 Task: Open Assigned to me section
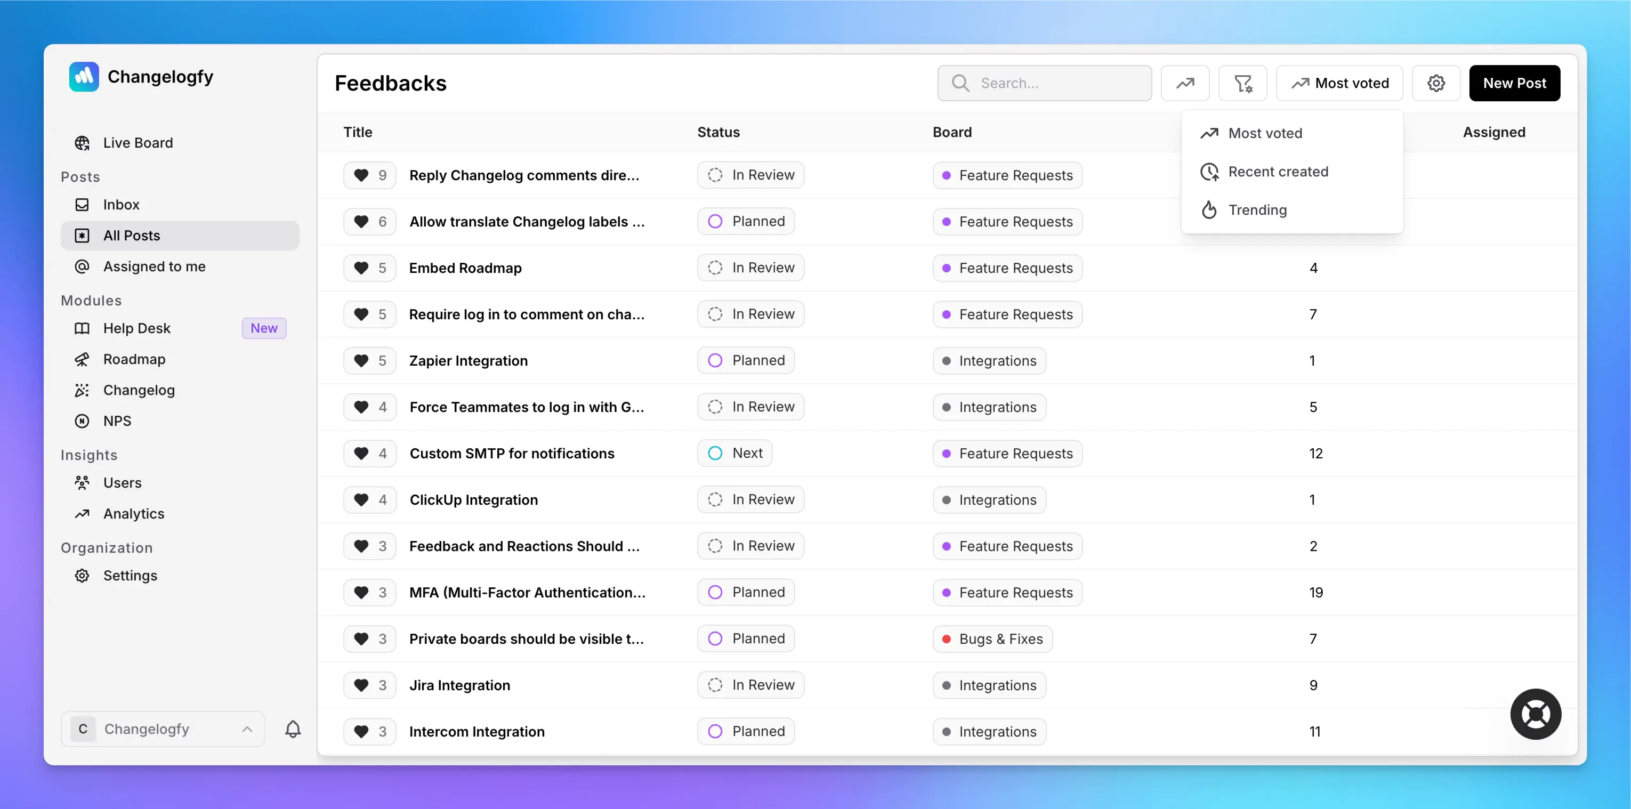pos(154,265)
